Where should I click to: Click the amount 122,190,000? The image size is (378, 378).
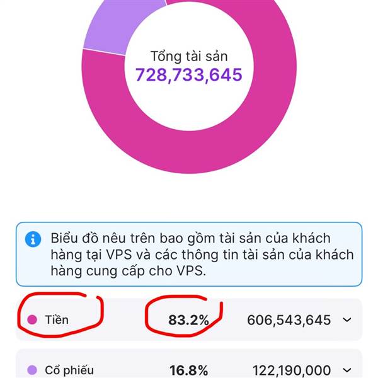pos(292,370)
